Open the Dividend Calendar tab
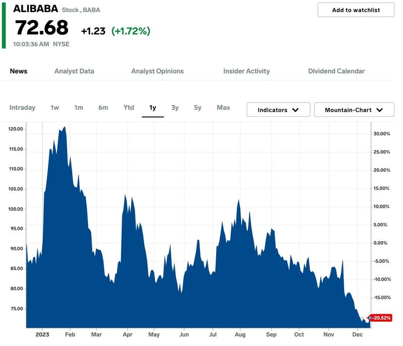Screen dimensions: 403x346 337,71
